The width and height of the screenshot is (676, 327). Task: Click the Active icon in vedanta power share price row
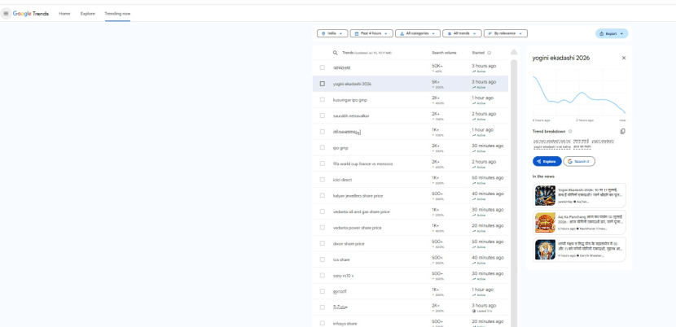pyautogui.click(x=474, y=231)
